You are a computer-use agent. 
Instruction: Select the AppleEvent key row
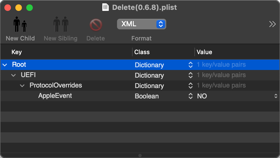click(x=140, y=96)
